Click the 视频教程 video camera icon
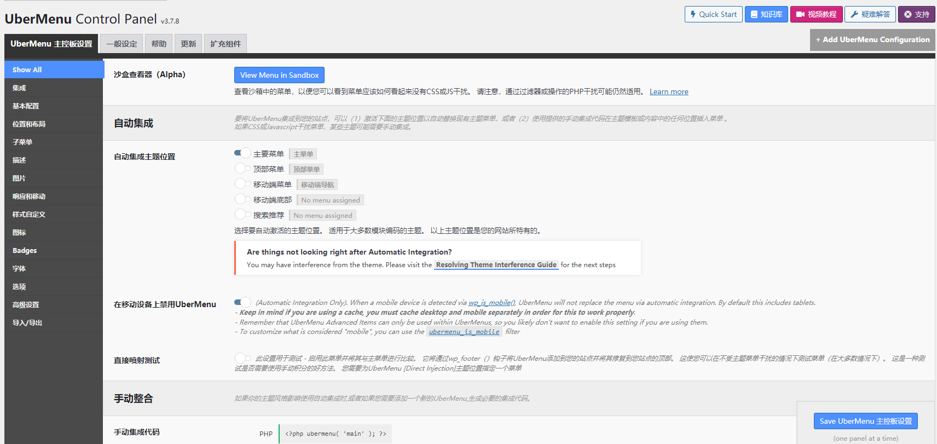Viewport: 937px width, 444px height. (x=800, y=14)
